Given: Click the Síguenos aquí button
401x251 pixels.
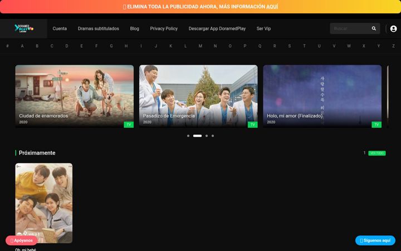Looking at the screenshot, I should coord(375,240).
